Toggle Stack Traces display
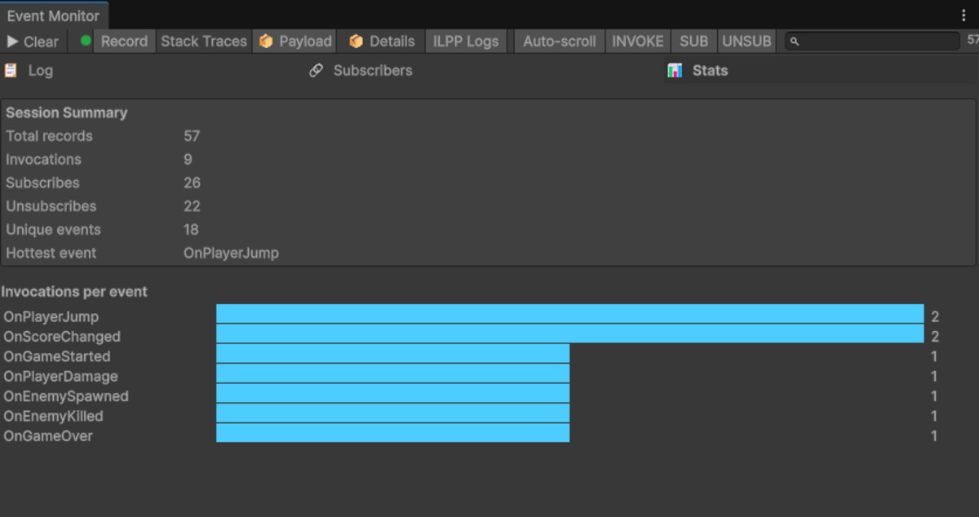 (x=204, y=41)
